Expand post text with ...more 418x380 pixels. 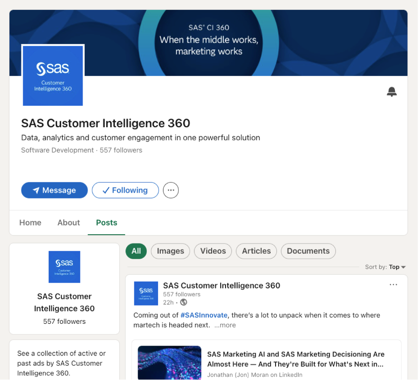pos(225,325)
